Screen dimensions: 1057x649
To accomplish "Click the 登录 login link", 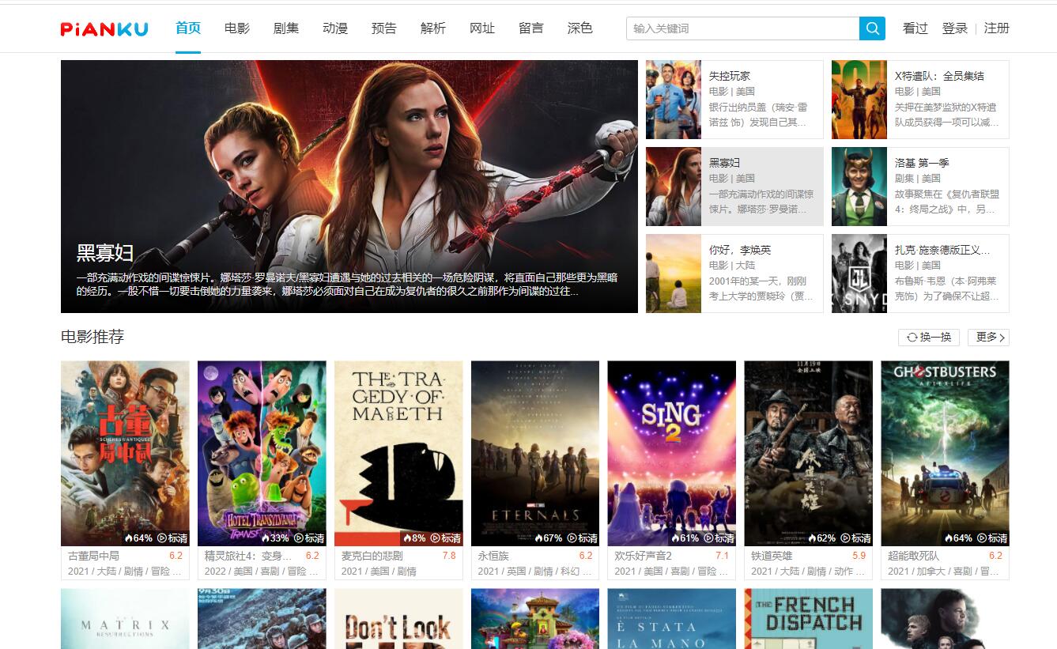I will 955,28.
